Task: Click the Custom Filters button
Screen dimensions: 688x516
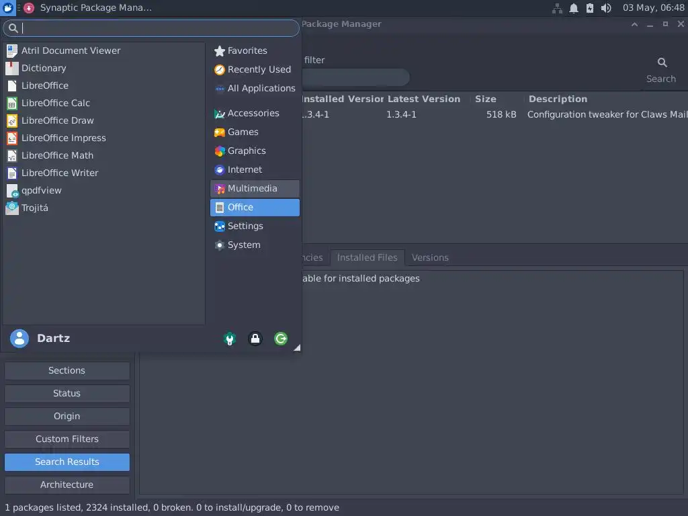Action: point(67,439)
